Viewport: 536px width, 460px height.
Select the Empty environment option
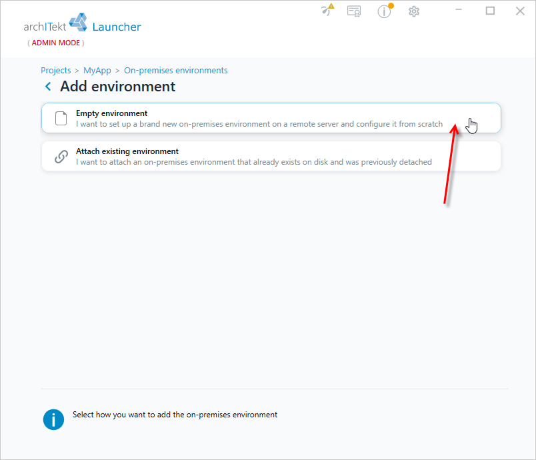pos(271,118)
